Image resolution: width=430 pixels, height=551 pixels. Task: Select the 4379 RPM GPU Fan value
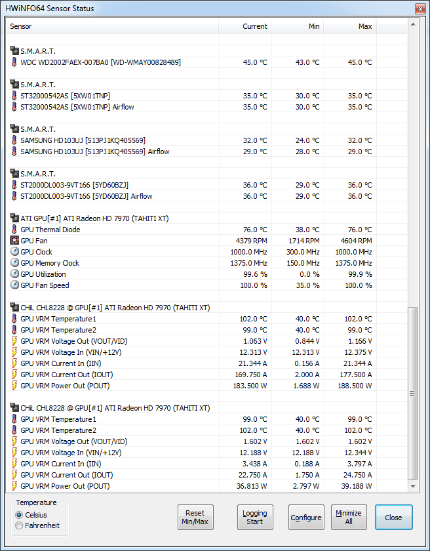point(251,241)
